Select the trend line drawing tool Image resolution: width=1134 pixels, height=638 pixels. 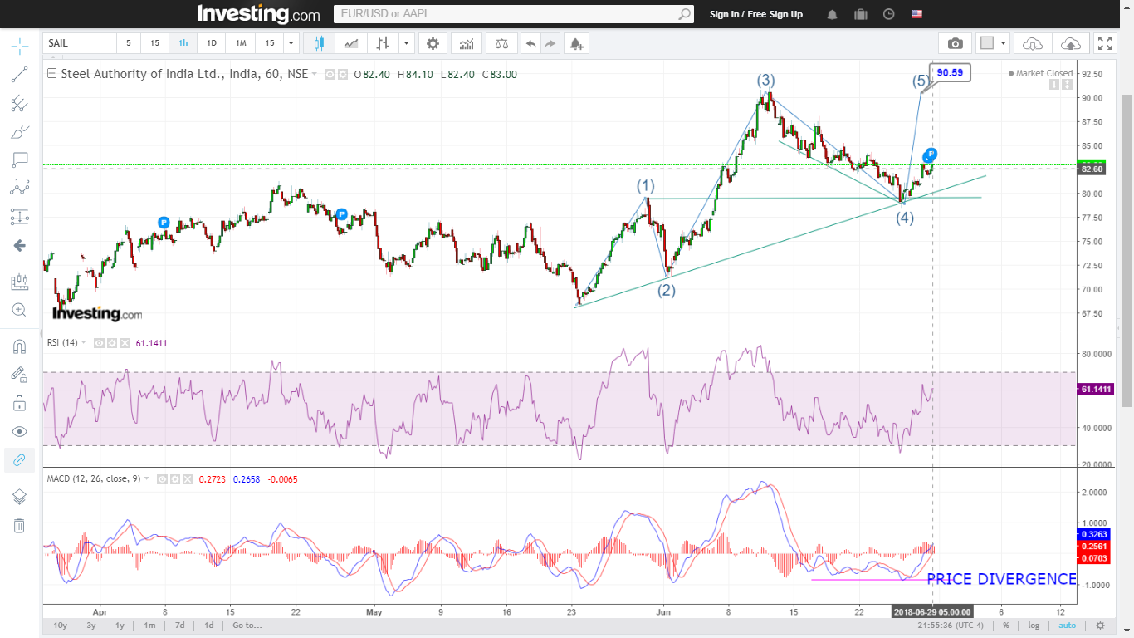[x=20, y=74]
